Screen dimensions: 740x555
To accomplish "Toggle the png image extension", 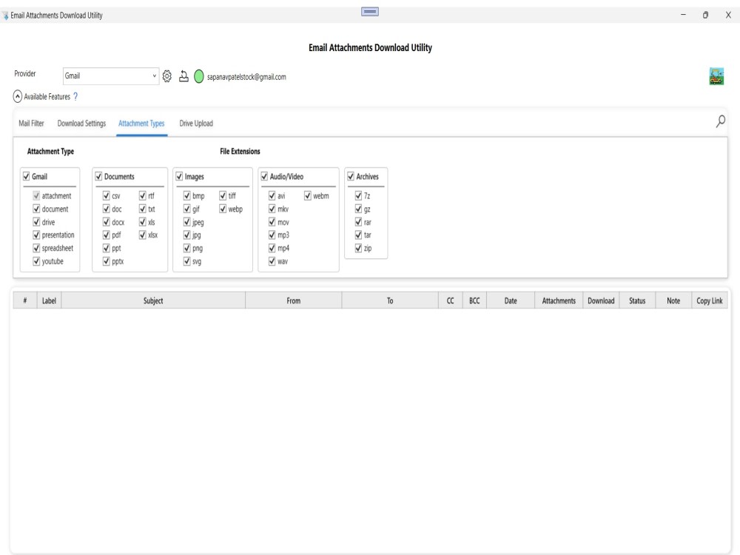I will [x=187, y=248].
